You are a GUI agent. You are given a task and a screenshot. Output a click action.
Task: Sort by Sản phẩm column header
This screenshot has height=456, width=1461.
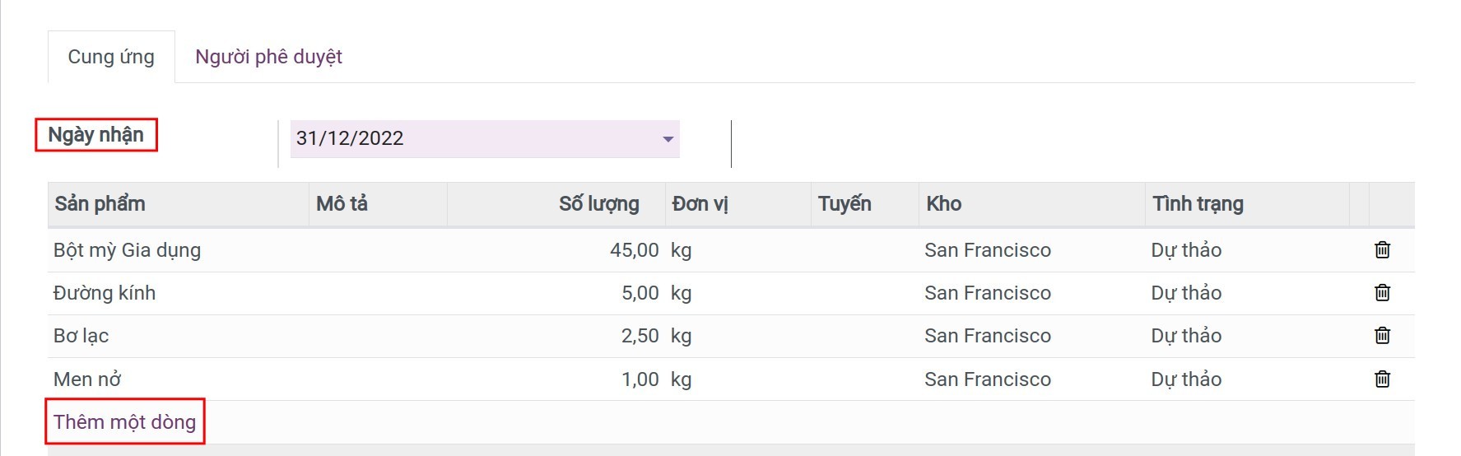pyautogui.click(x=100, y=204)
